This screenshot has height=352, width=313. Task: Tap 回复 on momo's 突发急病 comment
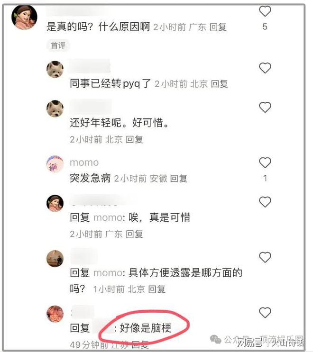point(179,179)
